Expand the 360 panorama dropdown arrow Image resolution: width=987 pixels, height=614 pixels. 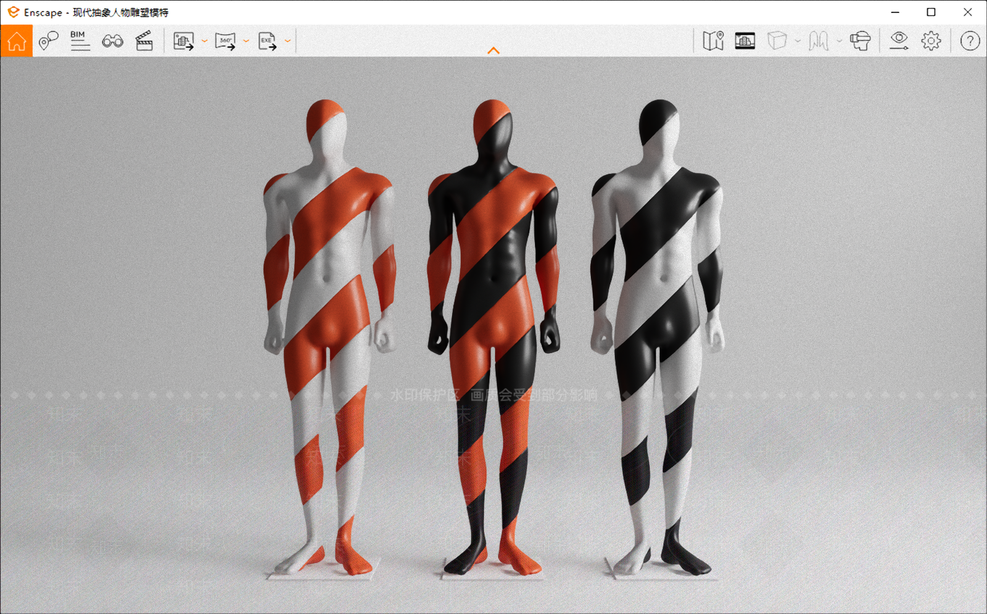pos(246,41)
